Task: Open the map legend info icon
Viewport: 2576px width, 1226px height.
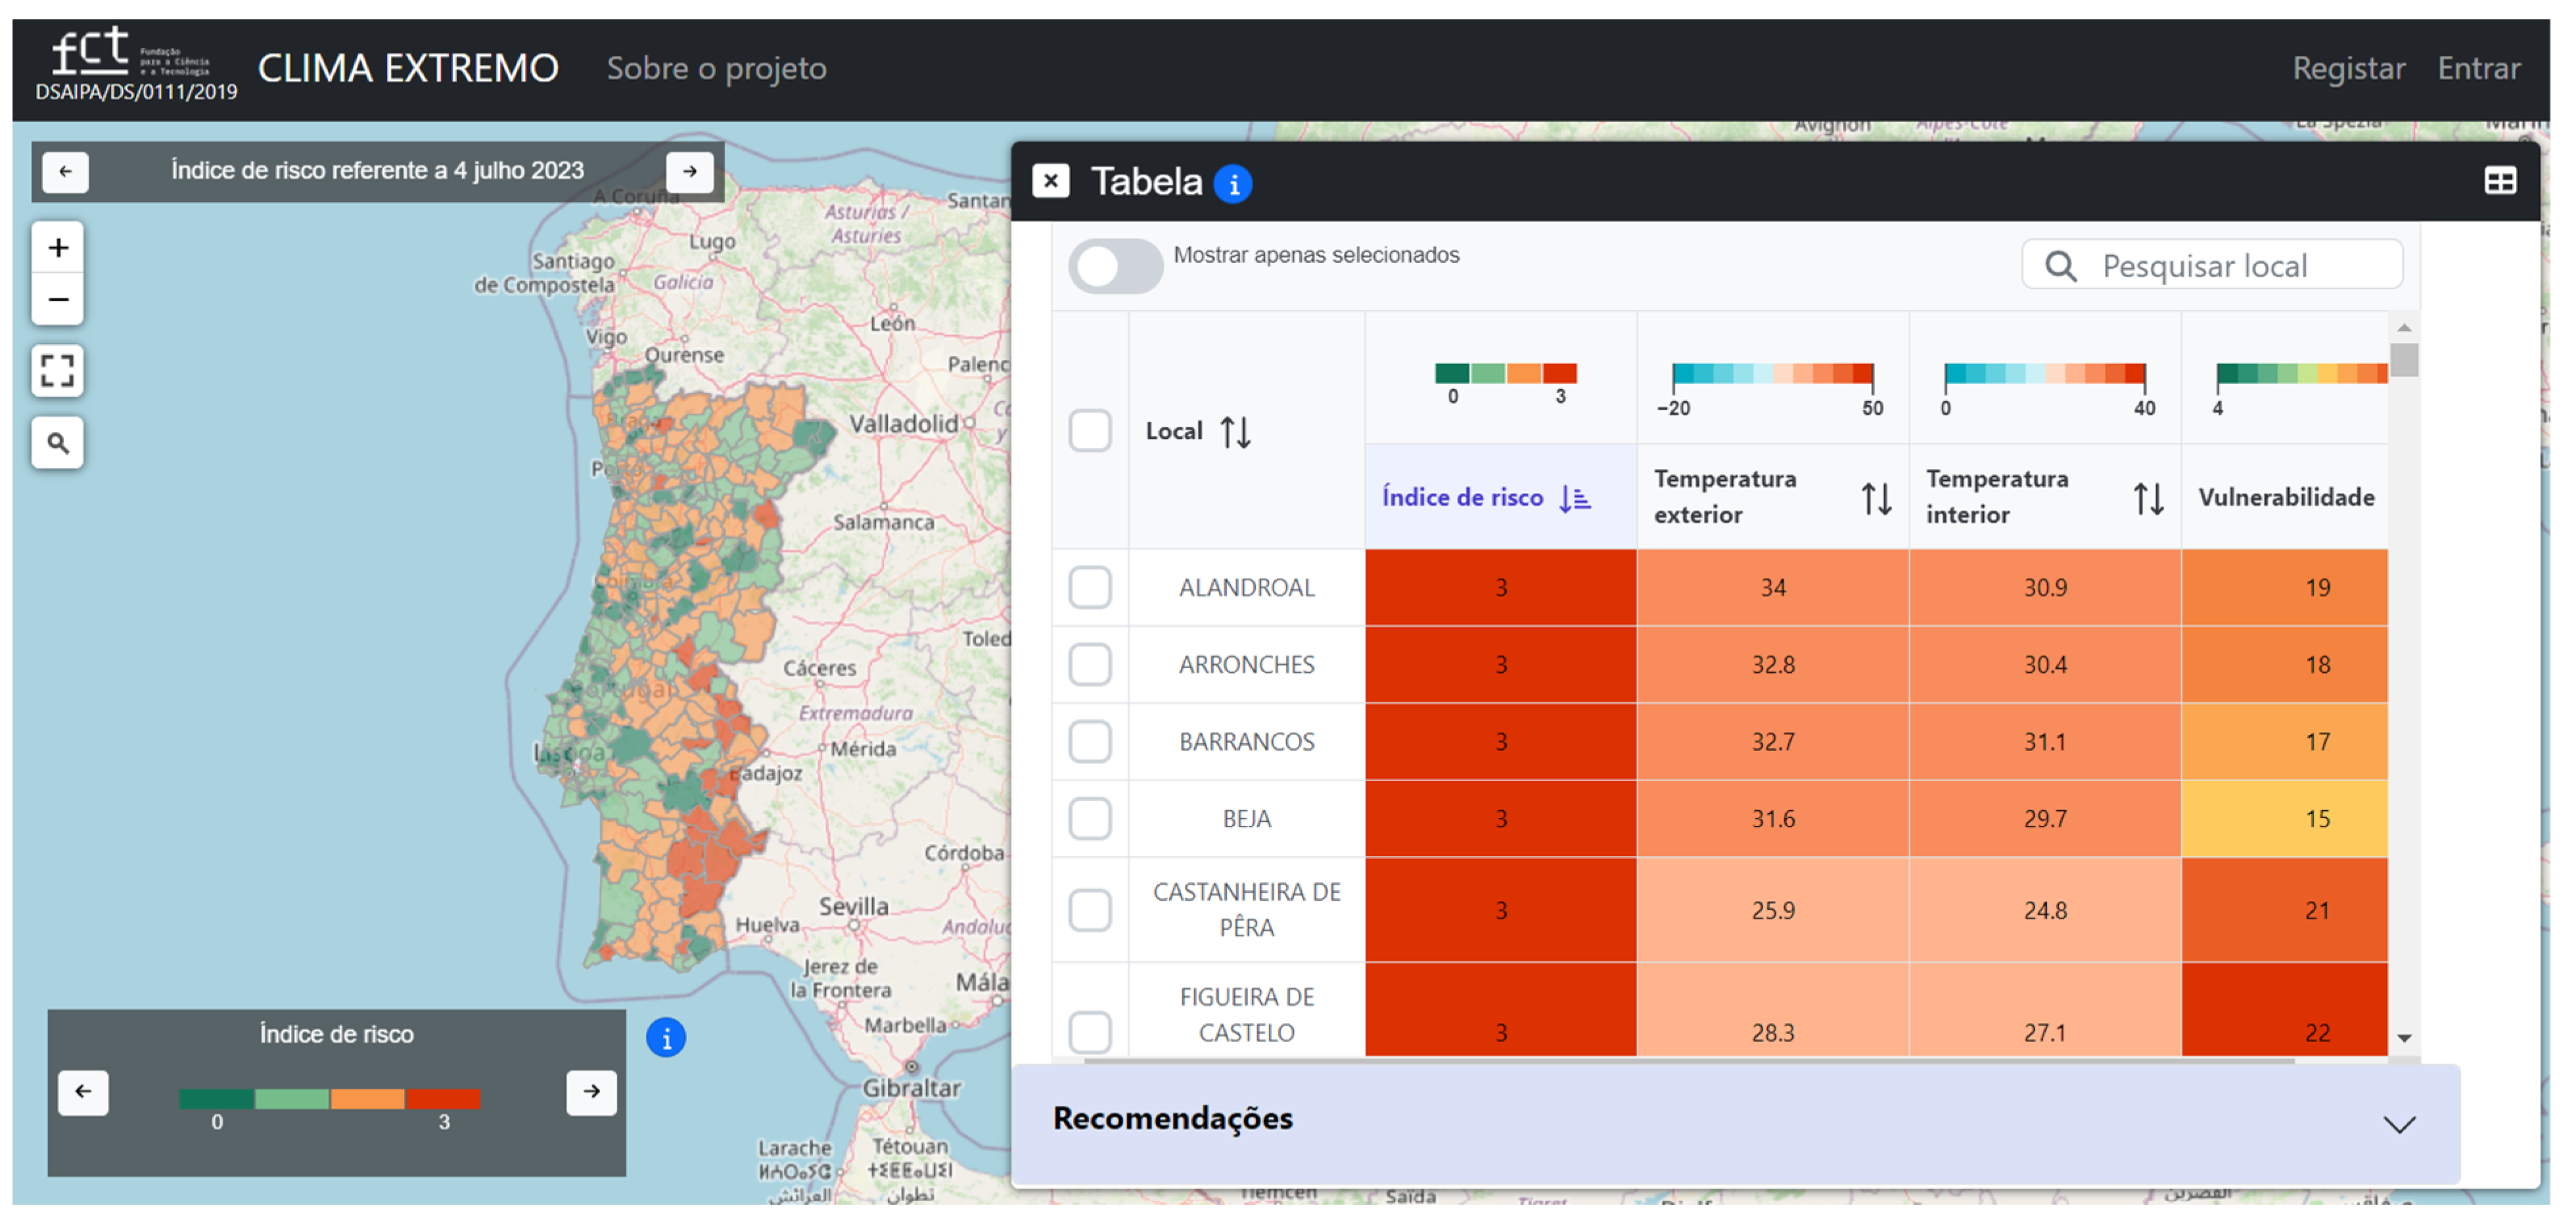Action: click(x=666, y=1037)
